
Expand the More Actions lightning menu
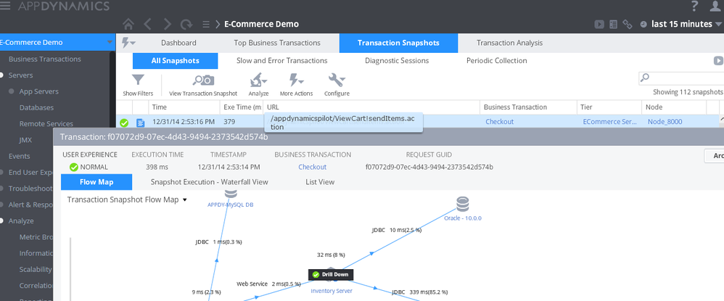point(296,81)
